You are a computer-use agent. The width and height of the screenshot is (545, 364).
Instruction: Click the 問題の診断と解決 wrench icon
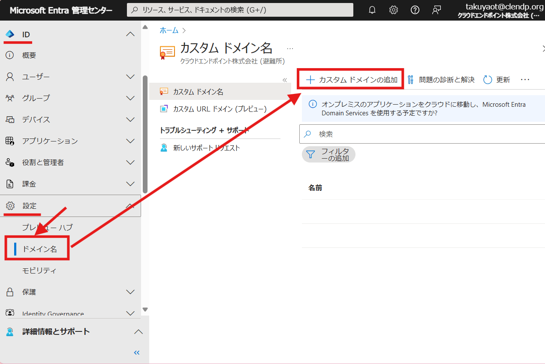(x=411, y=80)
